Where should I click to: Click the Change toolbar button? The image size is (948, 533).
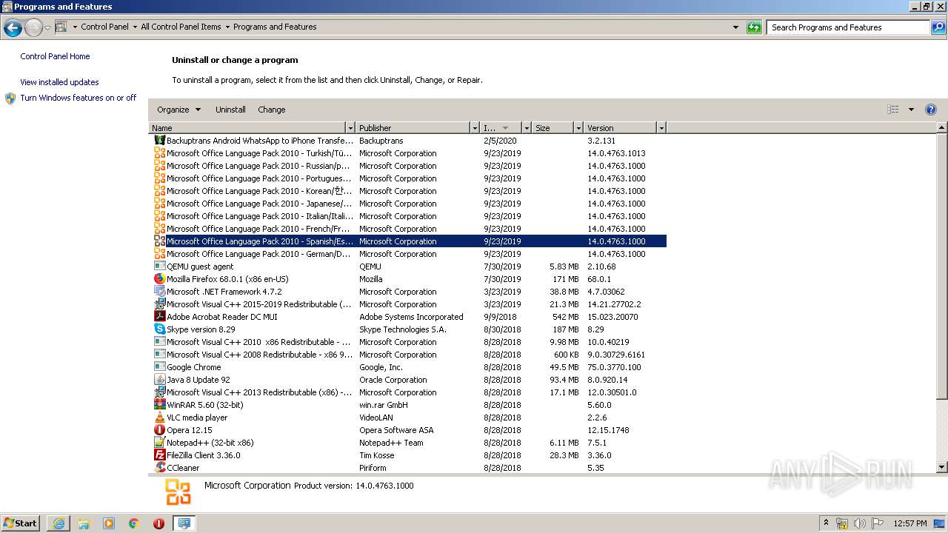point(272,110)
